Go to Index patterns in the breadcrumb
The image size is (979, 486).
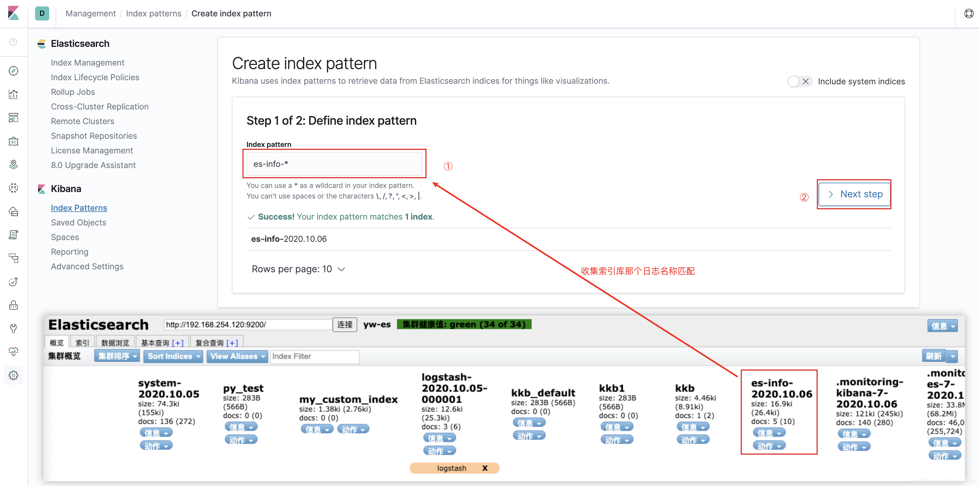pos(153,13)
